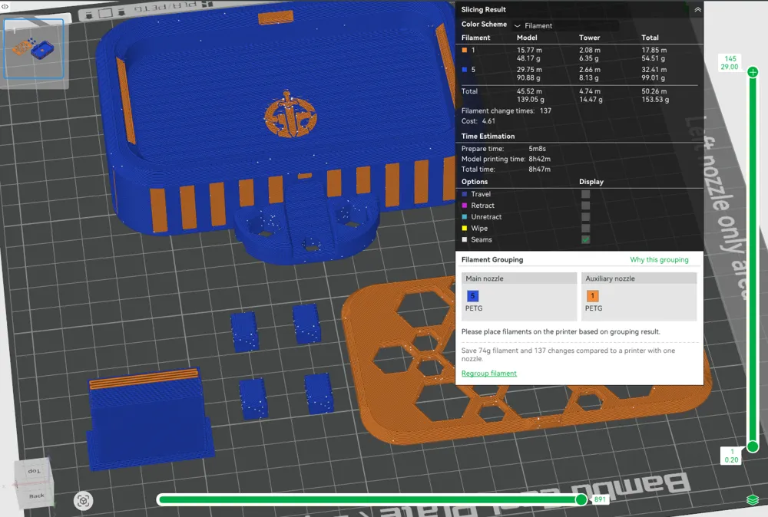Click the layers stack icon in the corner
The width and height of the screenshot is (768, 517).
[753, 500]
